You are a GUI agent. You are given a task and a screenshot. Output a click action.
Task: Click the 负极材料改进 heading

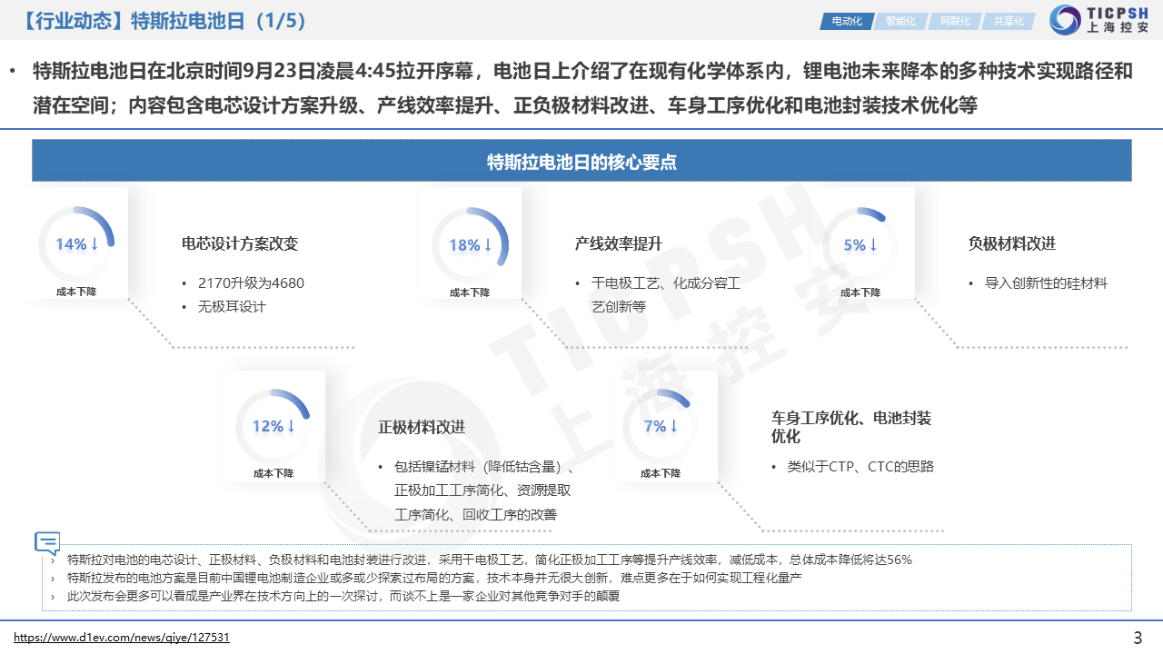click(x=1011, y=243)
